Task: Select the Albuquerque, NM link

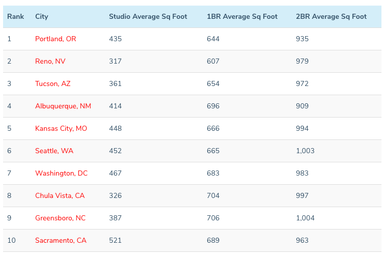Action: tap(63, 106)
